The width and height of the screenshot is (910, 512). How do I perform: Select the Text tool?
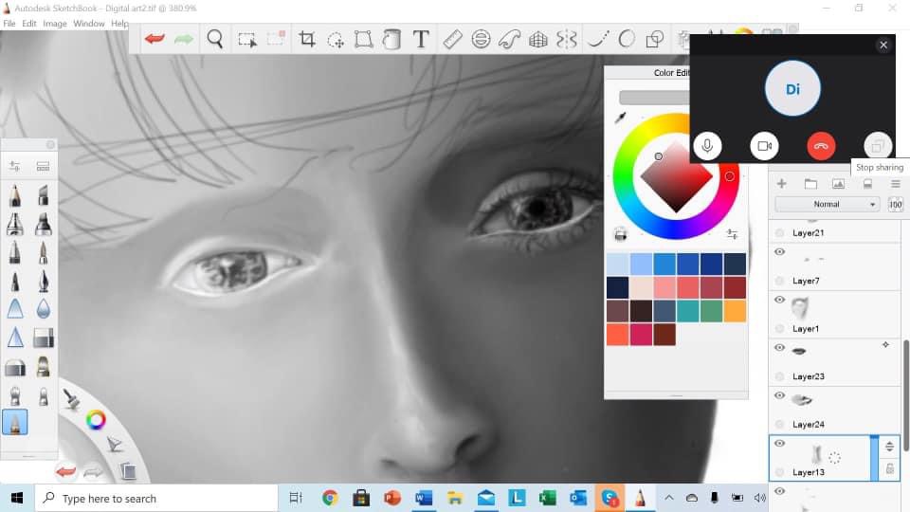click(421, 39)
